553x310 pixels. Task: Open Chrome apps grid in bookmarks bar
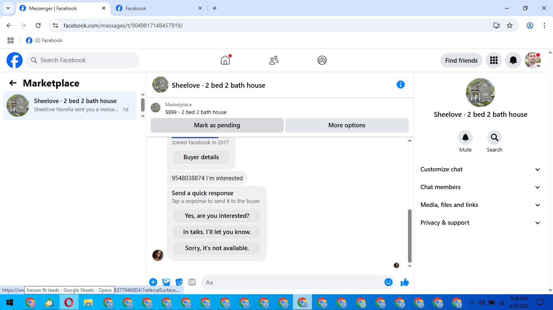[x=11, y=40]
